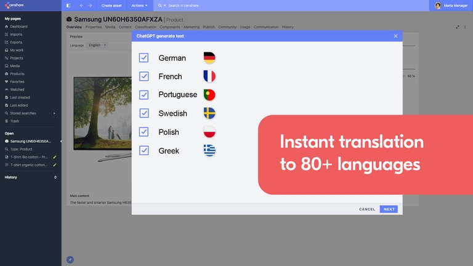Switch to the Classification tab

(146, 27)
